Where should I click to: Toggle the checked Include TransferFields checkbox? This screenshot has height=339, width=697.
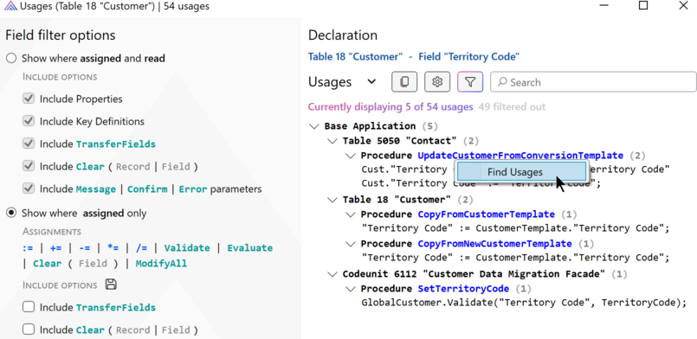29,144
